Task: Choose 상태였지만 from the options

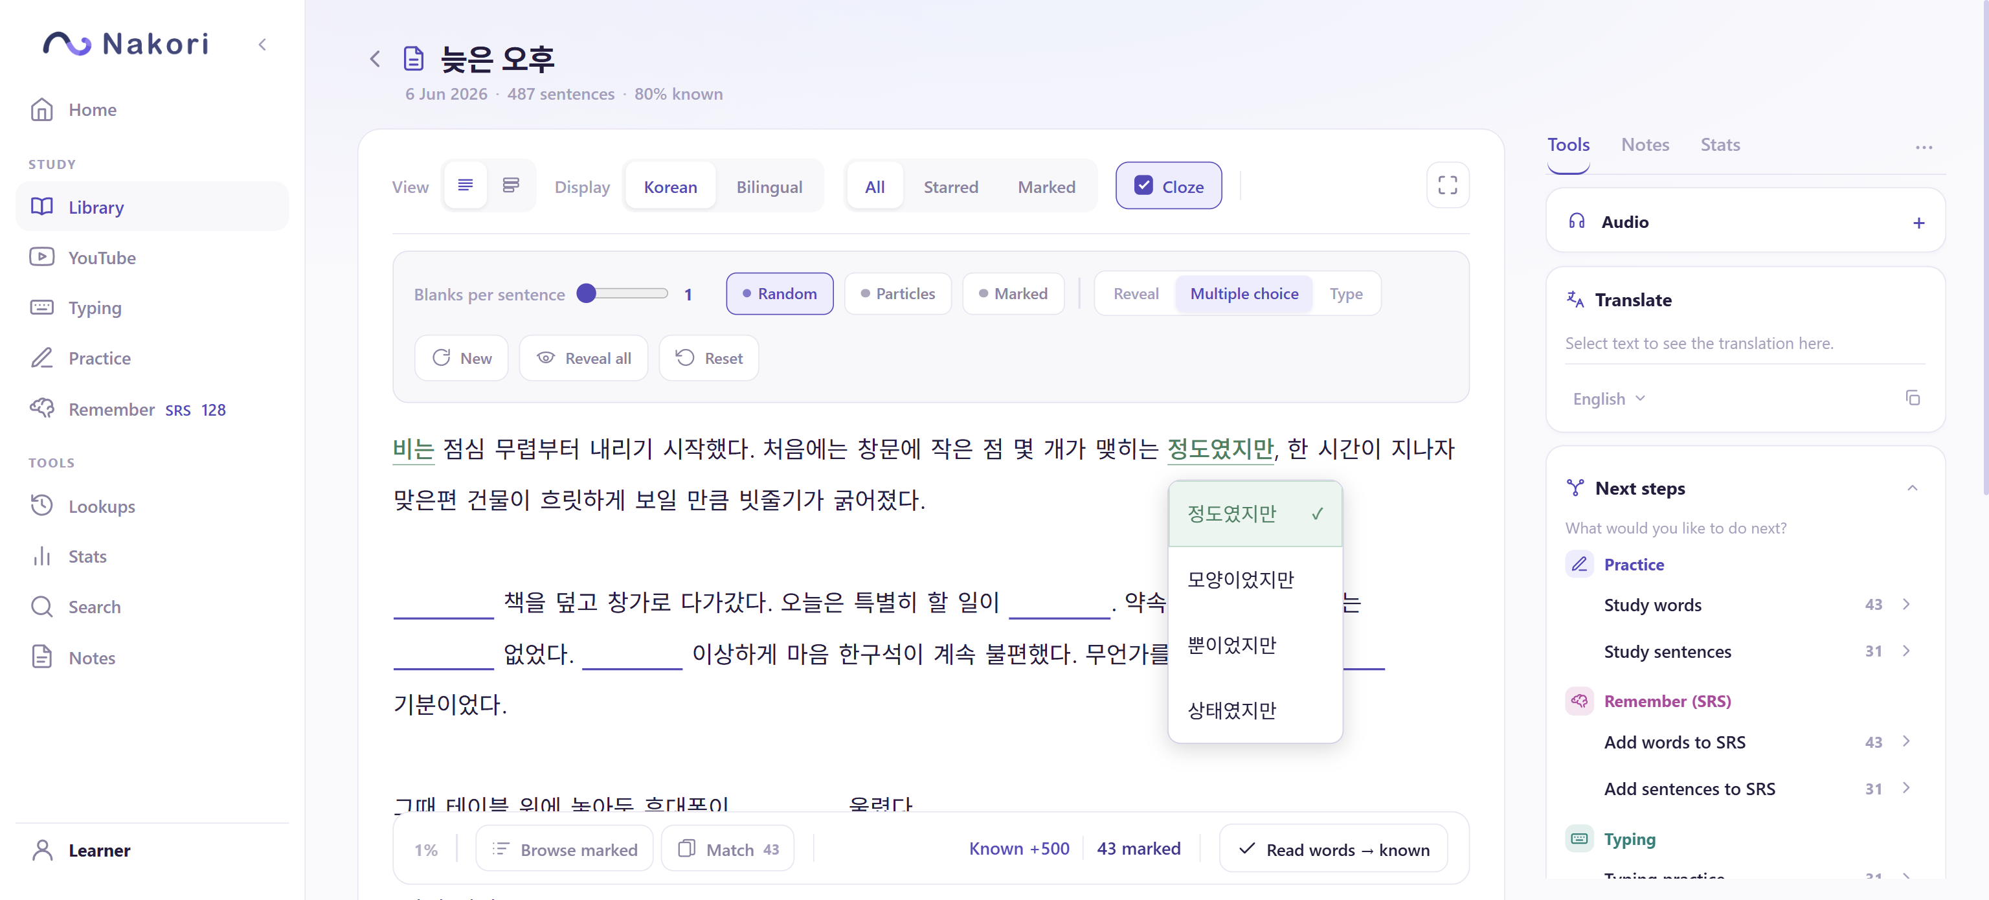Action: (1255, 710)
